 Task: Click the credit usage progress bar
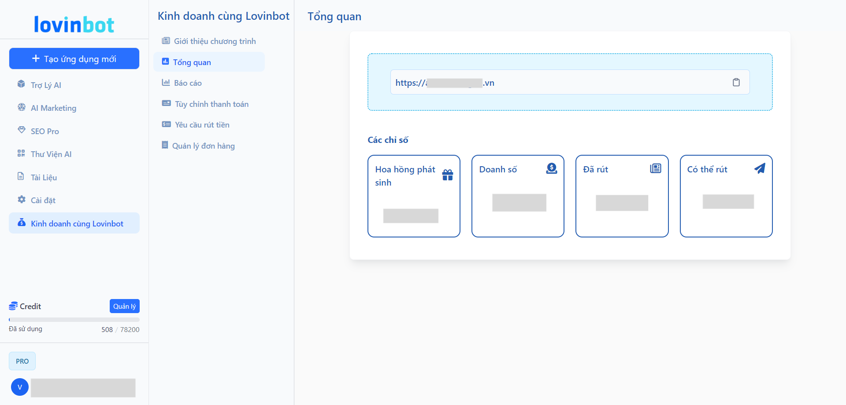pos(74,320)
